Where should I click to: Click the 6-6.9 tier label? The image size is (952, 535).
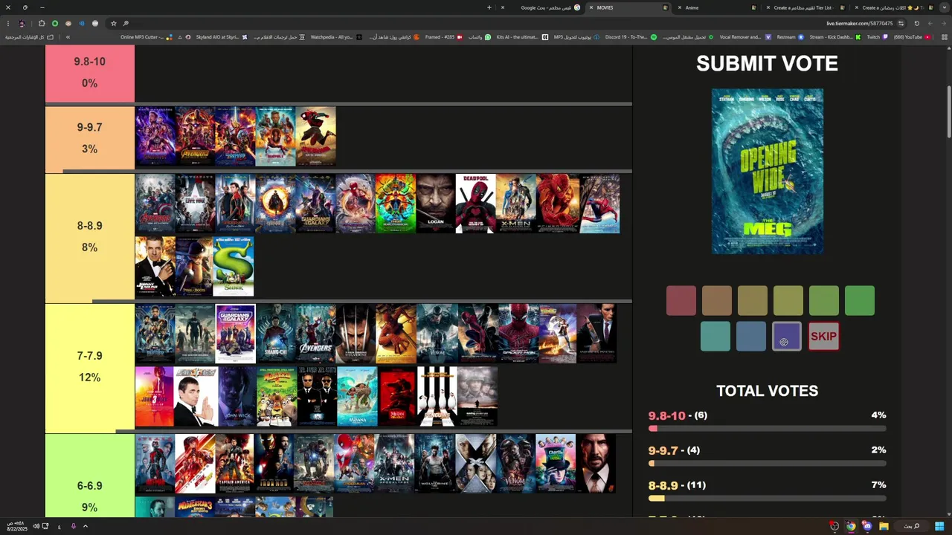coord(90,476)
